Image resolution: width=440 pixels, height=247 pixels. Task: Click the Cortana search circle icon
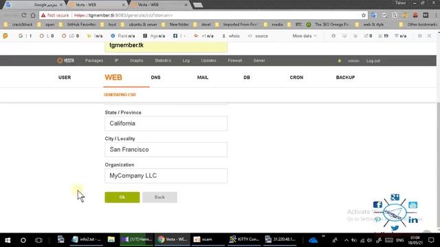[23, 240]
